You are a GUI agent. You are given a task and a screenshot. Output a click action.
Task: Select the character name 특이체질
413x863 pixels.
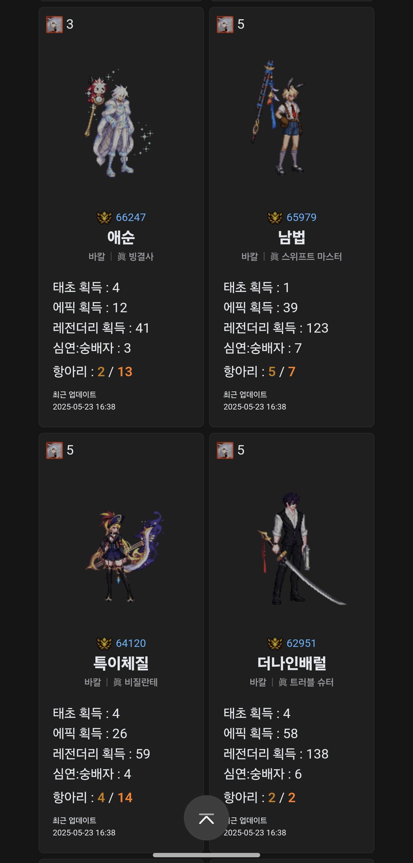coord(121,663)
